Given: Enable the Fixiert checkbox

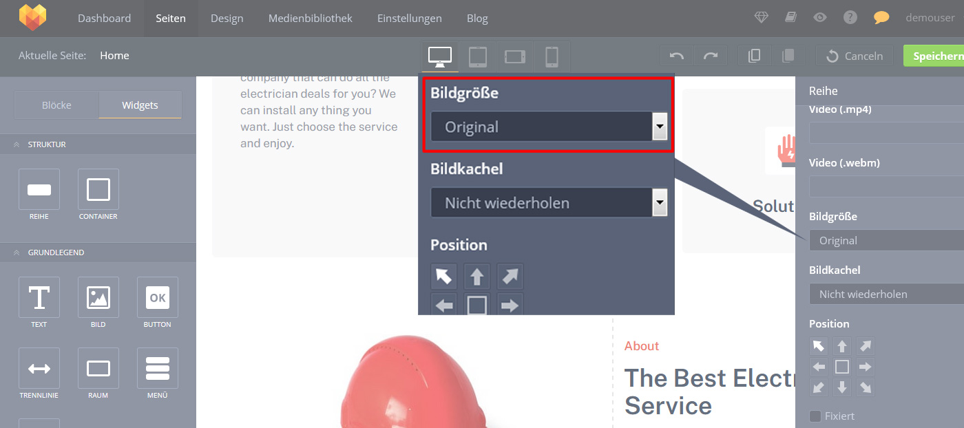Looking at the screenshot, I should pyautogui.click(x=815, y=416).
